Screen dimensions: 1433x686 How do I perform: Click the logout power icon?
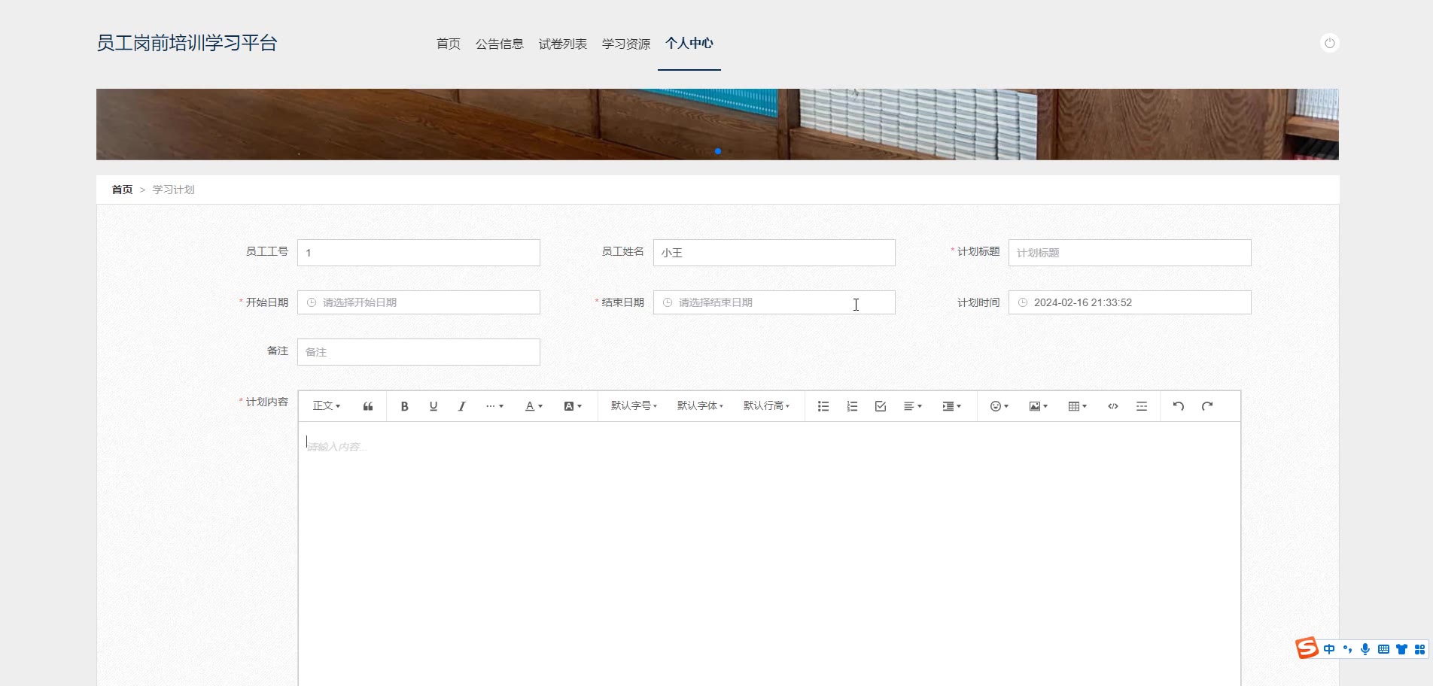1329,43
